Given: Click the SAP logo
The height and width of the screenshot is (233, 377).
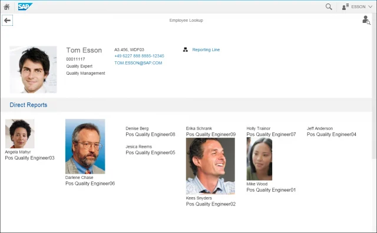Looking at the screenshot, I should pos(25,6).
